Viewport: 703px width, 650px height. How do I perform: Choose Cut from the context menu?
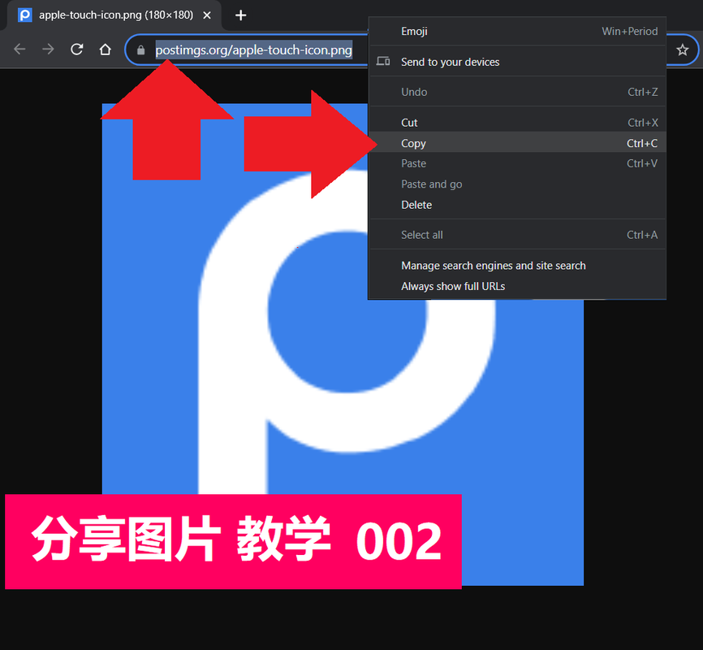point(517,123)
